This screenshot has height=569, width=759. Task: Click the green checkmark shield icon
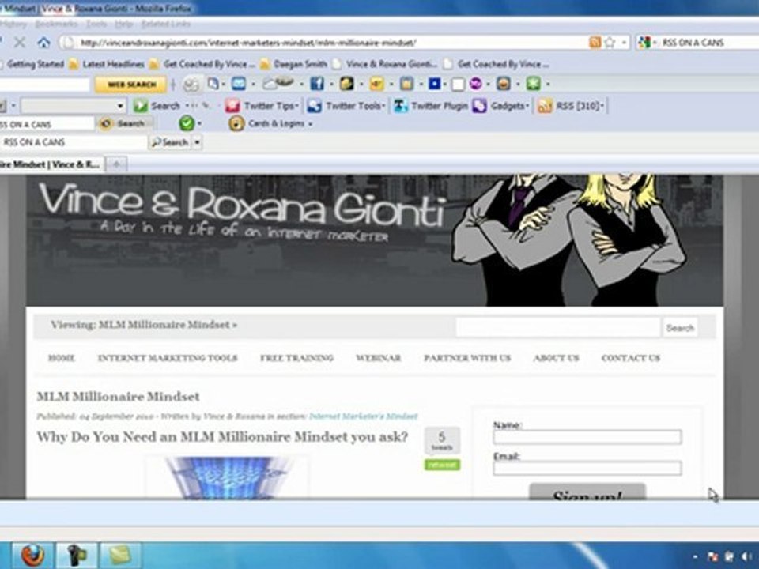(x=187, y=123)
